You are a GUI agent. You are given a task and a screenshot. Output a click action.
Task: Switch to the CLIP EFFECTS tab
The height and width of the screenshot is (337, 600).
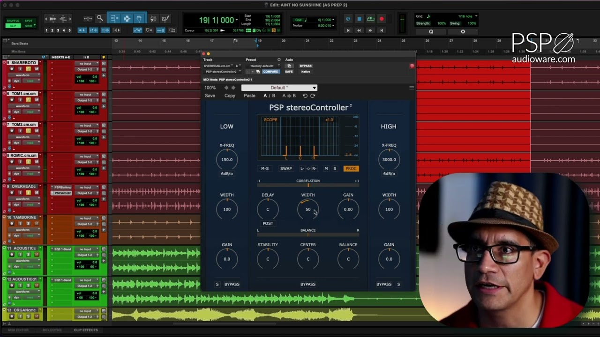pos(86,330)
